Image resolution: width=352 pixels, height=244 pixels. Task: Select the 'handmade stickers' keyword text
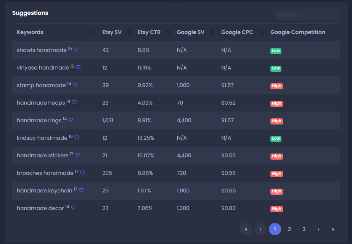43,155
